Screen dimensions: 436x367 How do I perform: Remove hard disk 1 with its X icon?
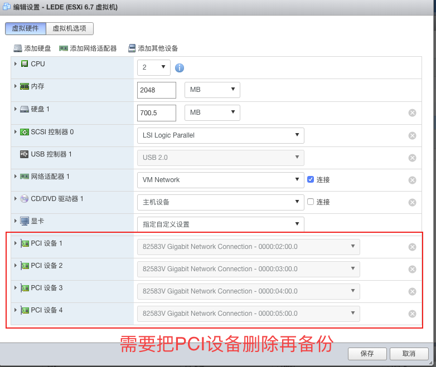(412, 113)
